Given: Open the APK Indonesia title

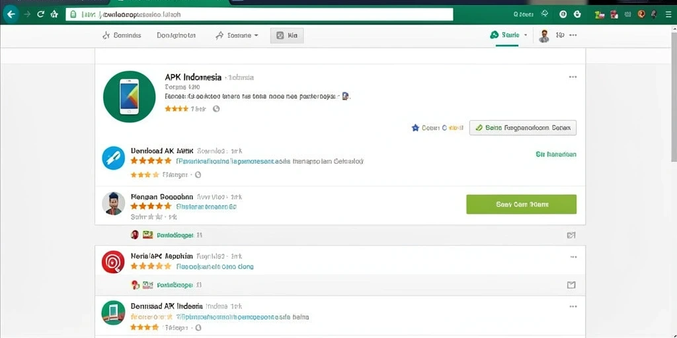Looking at the screenshot, I should [193, 78].
